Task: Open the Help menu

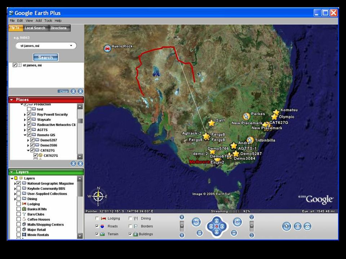Action: [x=58, y=21]
